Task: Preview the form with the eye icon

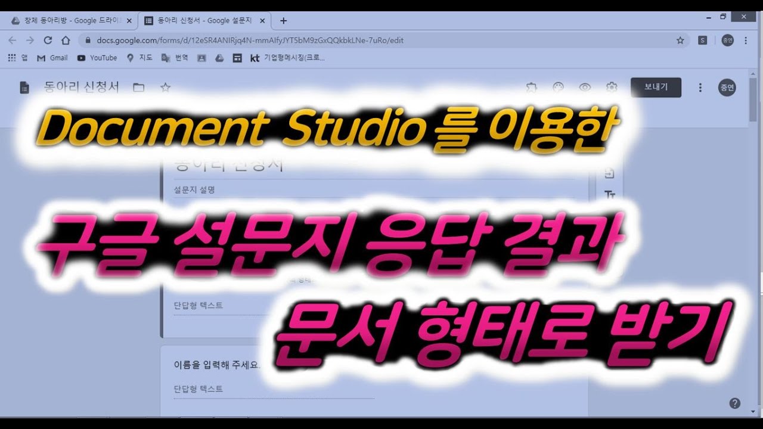Action: click(585, 88)
